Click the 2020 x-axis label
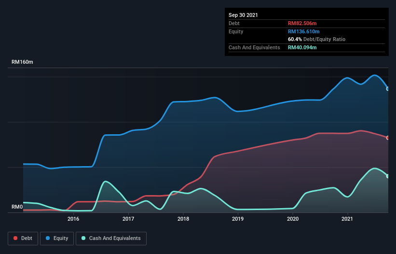Screen dimensions: 396x254 293,219
